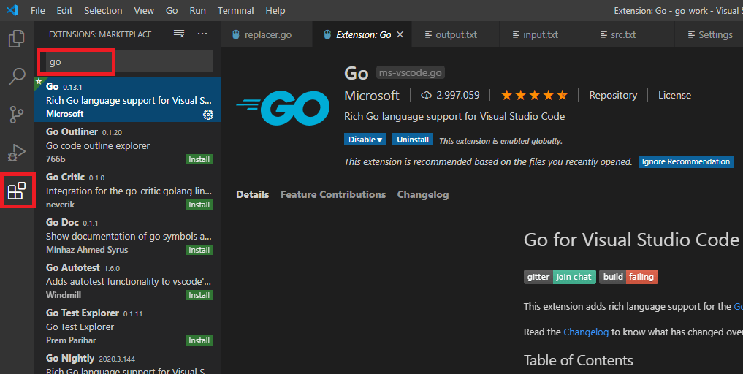Open the Explorer view in activity bar
The height and width of the screenshot is (374, 743).
[17, 39]
